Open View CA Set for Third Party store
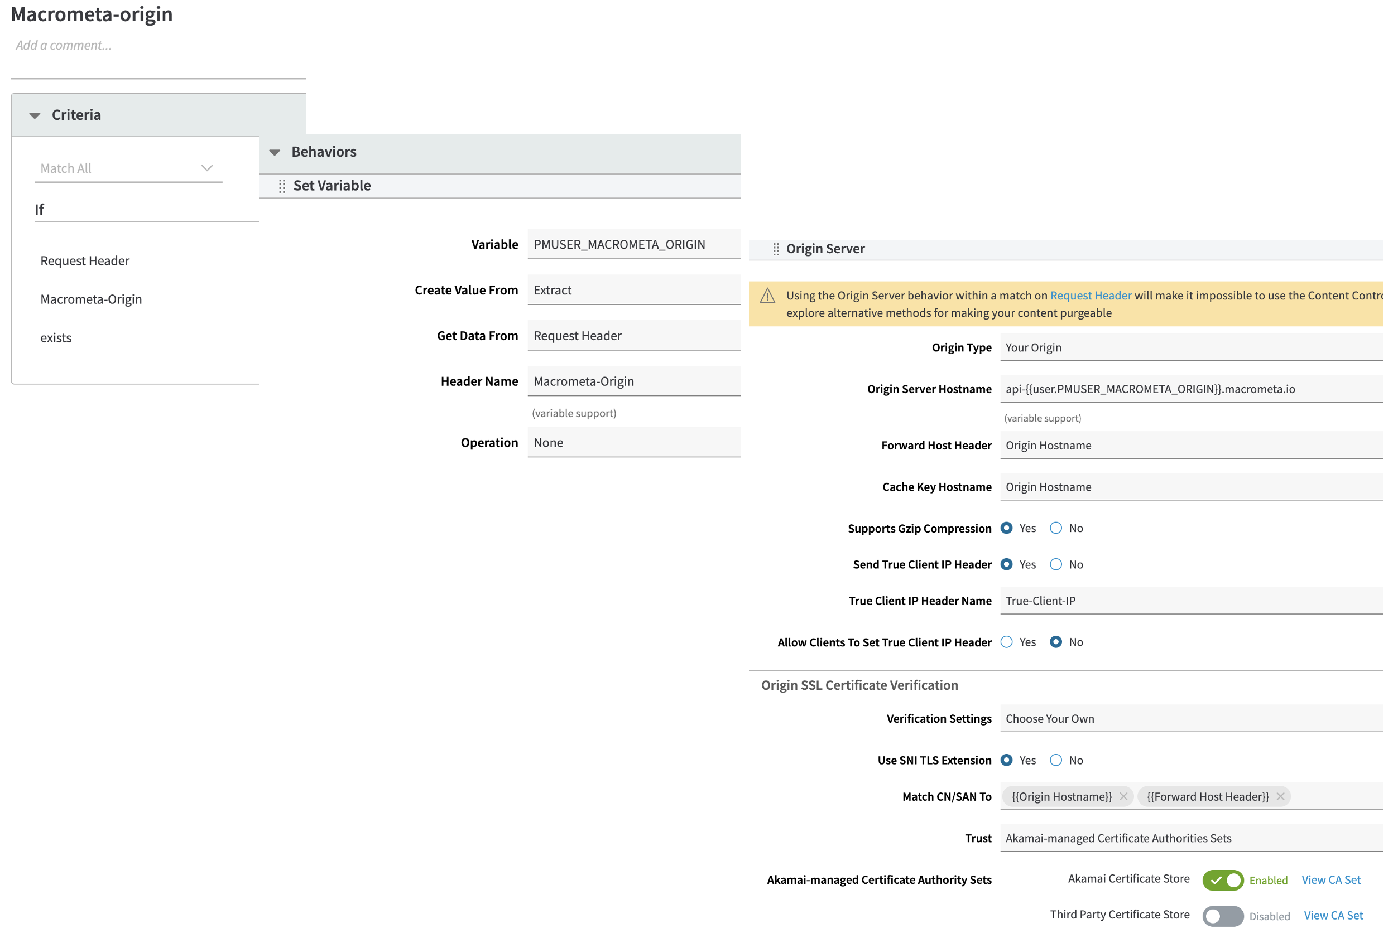 pos(1333,916)
